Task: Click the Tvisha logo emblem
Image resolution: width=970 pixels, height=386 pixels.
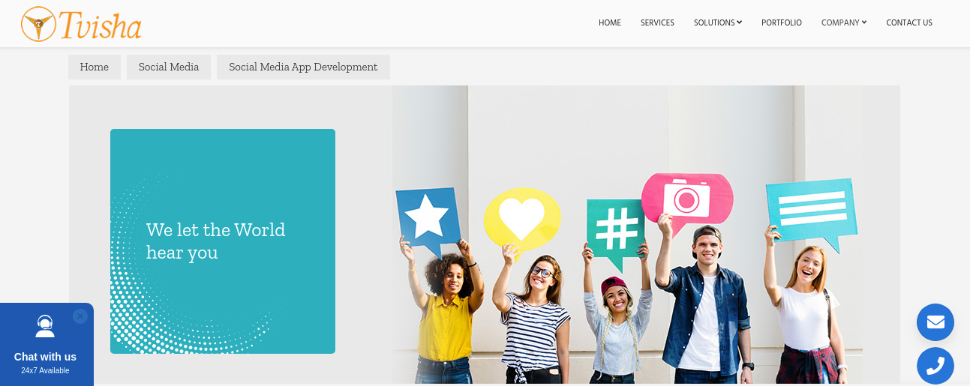Action: click(38, 24)
